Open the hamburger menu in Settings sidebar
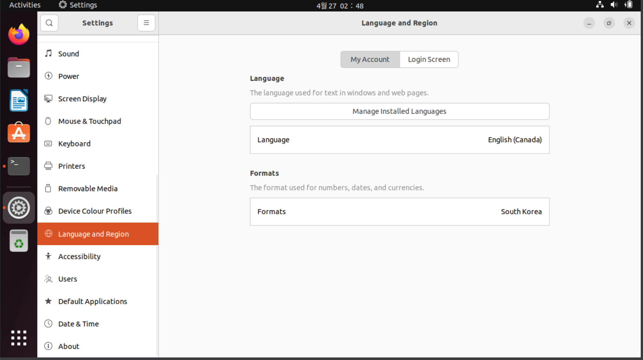Viewport: 643px width, 360px height. (146, 23)
